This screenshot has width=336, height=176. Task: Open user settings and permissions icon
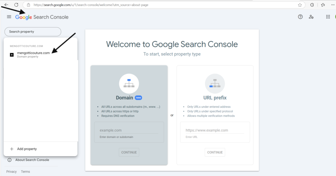(311, 17)
